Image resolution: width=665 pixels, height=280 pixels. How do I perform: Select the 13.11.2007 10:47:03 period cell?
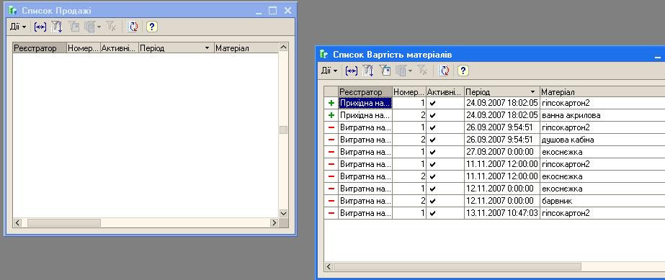click(502, 213)
